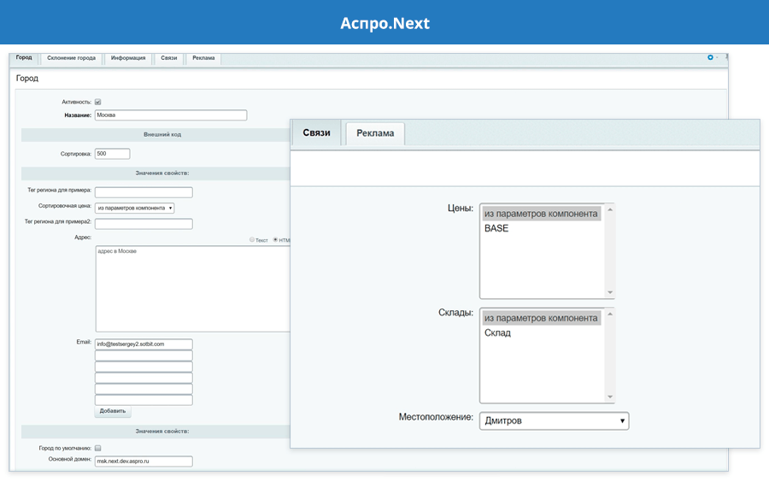Click the Сортировка field with value 500

click(112, 154)
